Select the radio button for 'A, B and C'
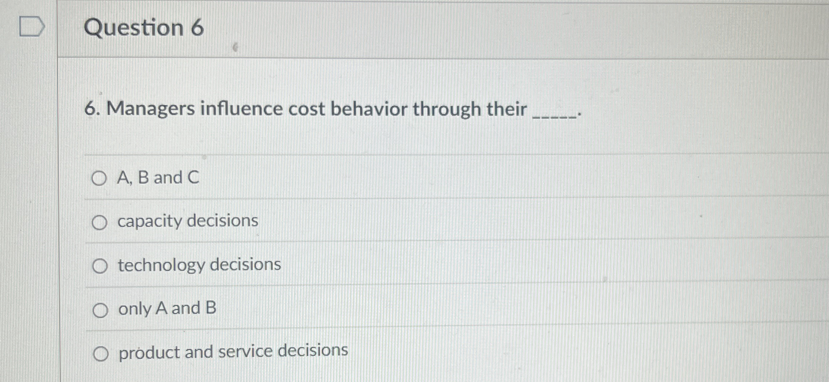Image resolution: width=829 pixels, height=382 pixels. click(100, 178)
